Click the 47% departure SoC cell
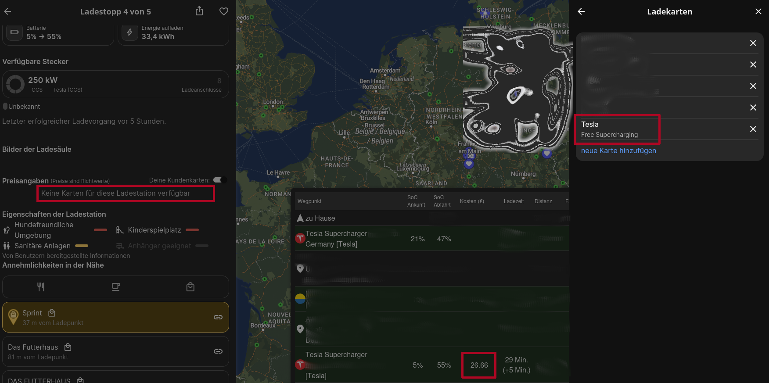Screen dimensions: 769x383 [x=444, y=239]
